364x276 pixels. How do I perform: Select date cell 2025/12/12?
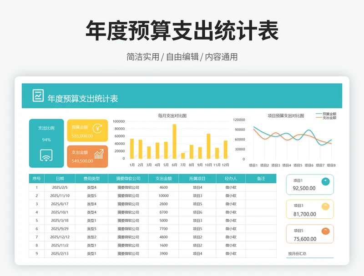(60, 237)
